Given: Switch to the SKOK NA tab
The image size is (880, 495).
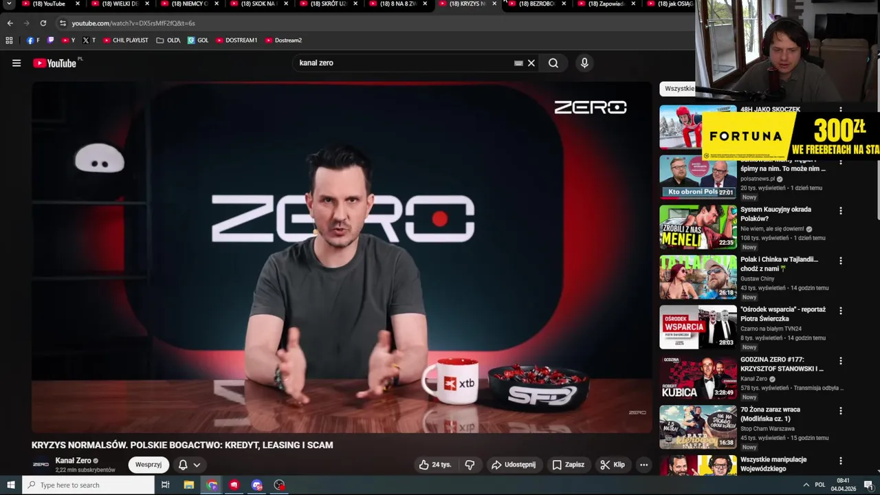Looking at the screenshot, I should click(258, 4).
